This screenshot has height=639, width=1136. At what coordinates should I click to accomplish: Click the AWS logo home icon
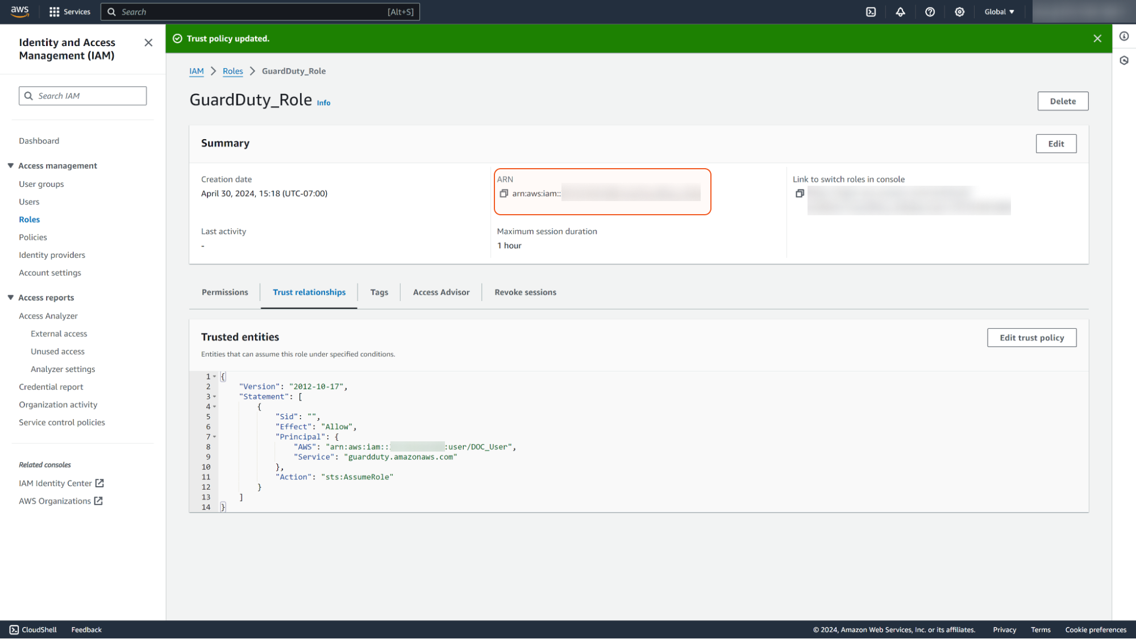click(x=20, y=11)
